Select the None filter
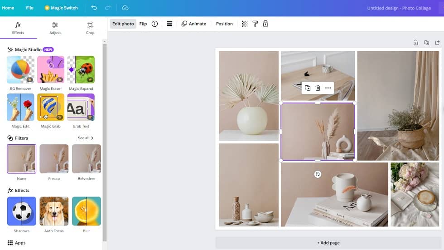This screenshot has width=444, height=250. [22, 159]
